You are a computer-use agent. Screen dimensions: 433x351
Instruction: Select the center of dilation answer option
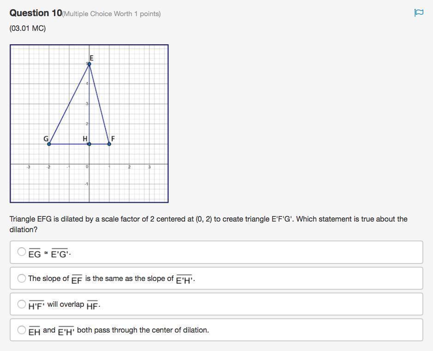click(x=22, y=330)
